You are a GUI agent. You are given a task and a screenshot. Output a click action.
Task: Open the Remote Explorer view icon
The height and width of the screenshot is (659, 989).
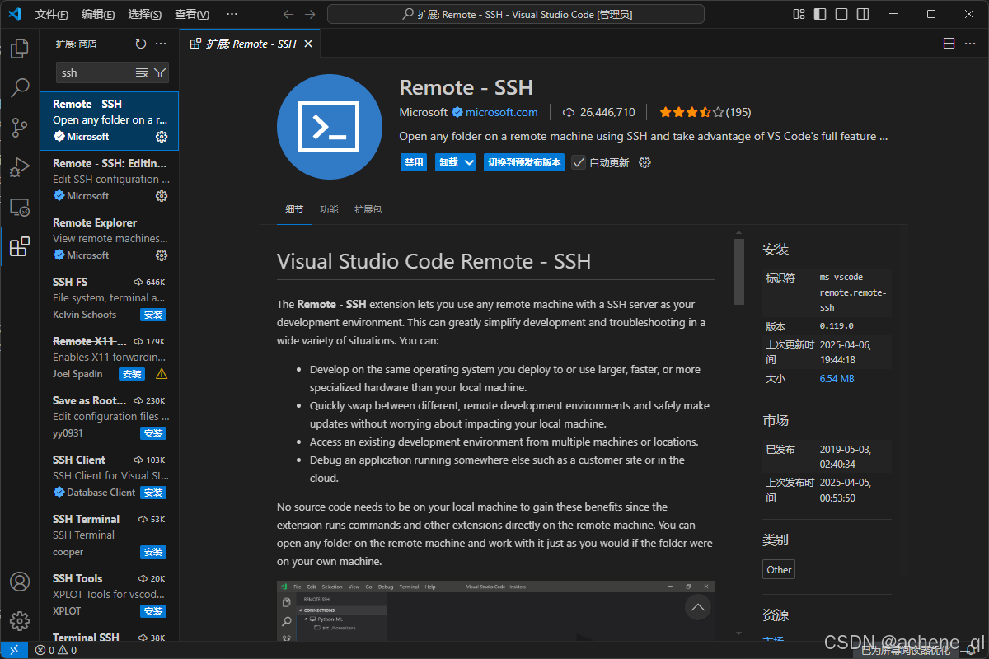pyautogui.click(x=20, y=207)
